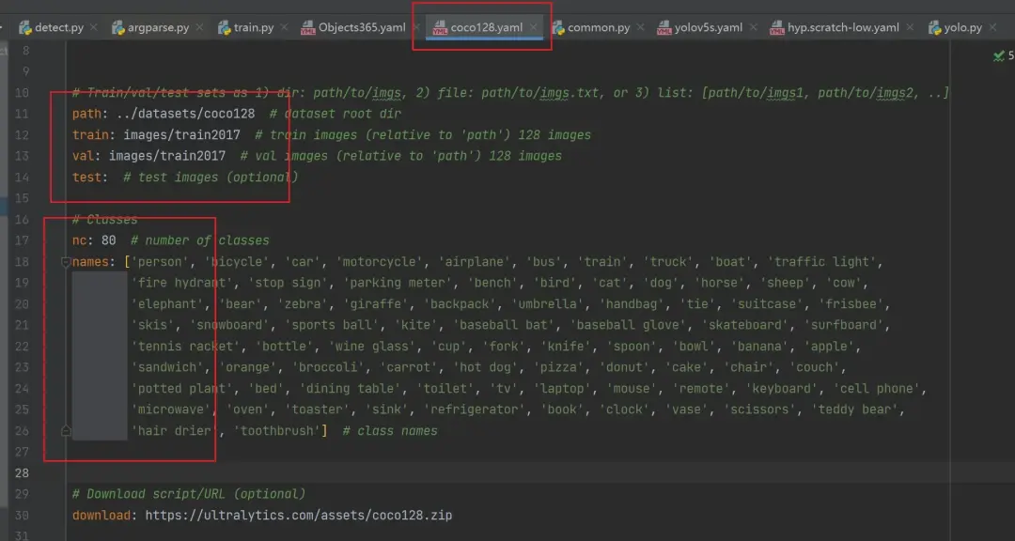Close the argparse.py tab
The width and height of the screenshot is (1015, 541).
click(200, 27)
